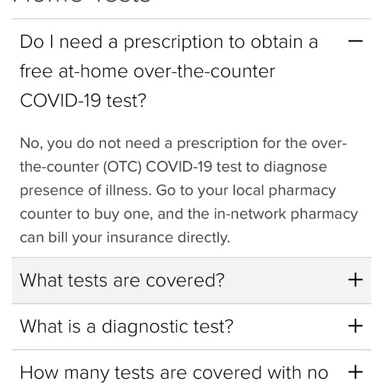This screenshot has width=383, height=383.
Task: Open the How many tests are covered with no question
Action: point(174,373)
